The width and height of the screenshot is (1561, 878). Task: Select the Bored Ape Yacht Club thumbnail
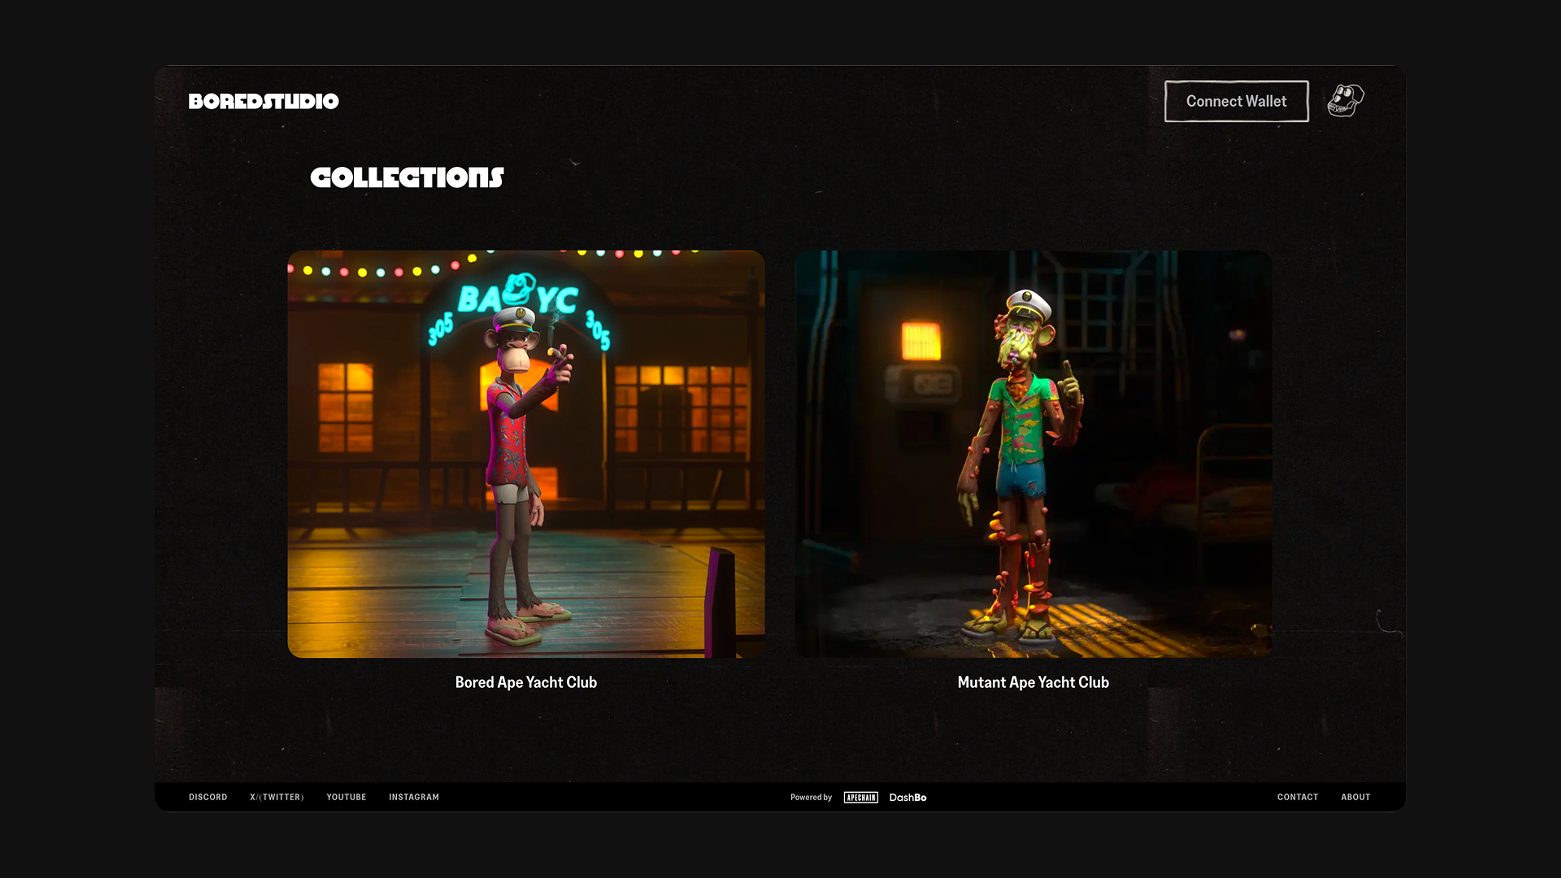point(526,454)
